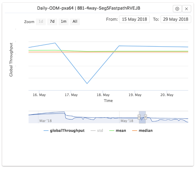
Task: Close the chart panel with X
Action: click(x=186, y=9)
